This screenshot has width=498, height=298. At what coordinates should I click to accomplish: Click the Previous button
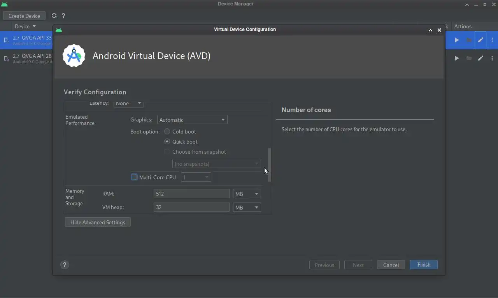pos(324,265)
